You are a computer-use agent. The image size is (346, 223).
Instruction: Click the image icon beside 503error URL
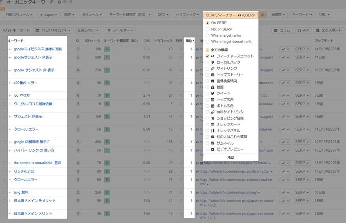click(x=201, y=163)
